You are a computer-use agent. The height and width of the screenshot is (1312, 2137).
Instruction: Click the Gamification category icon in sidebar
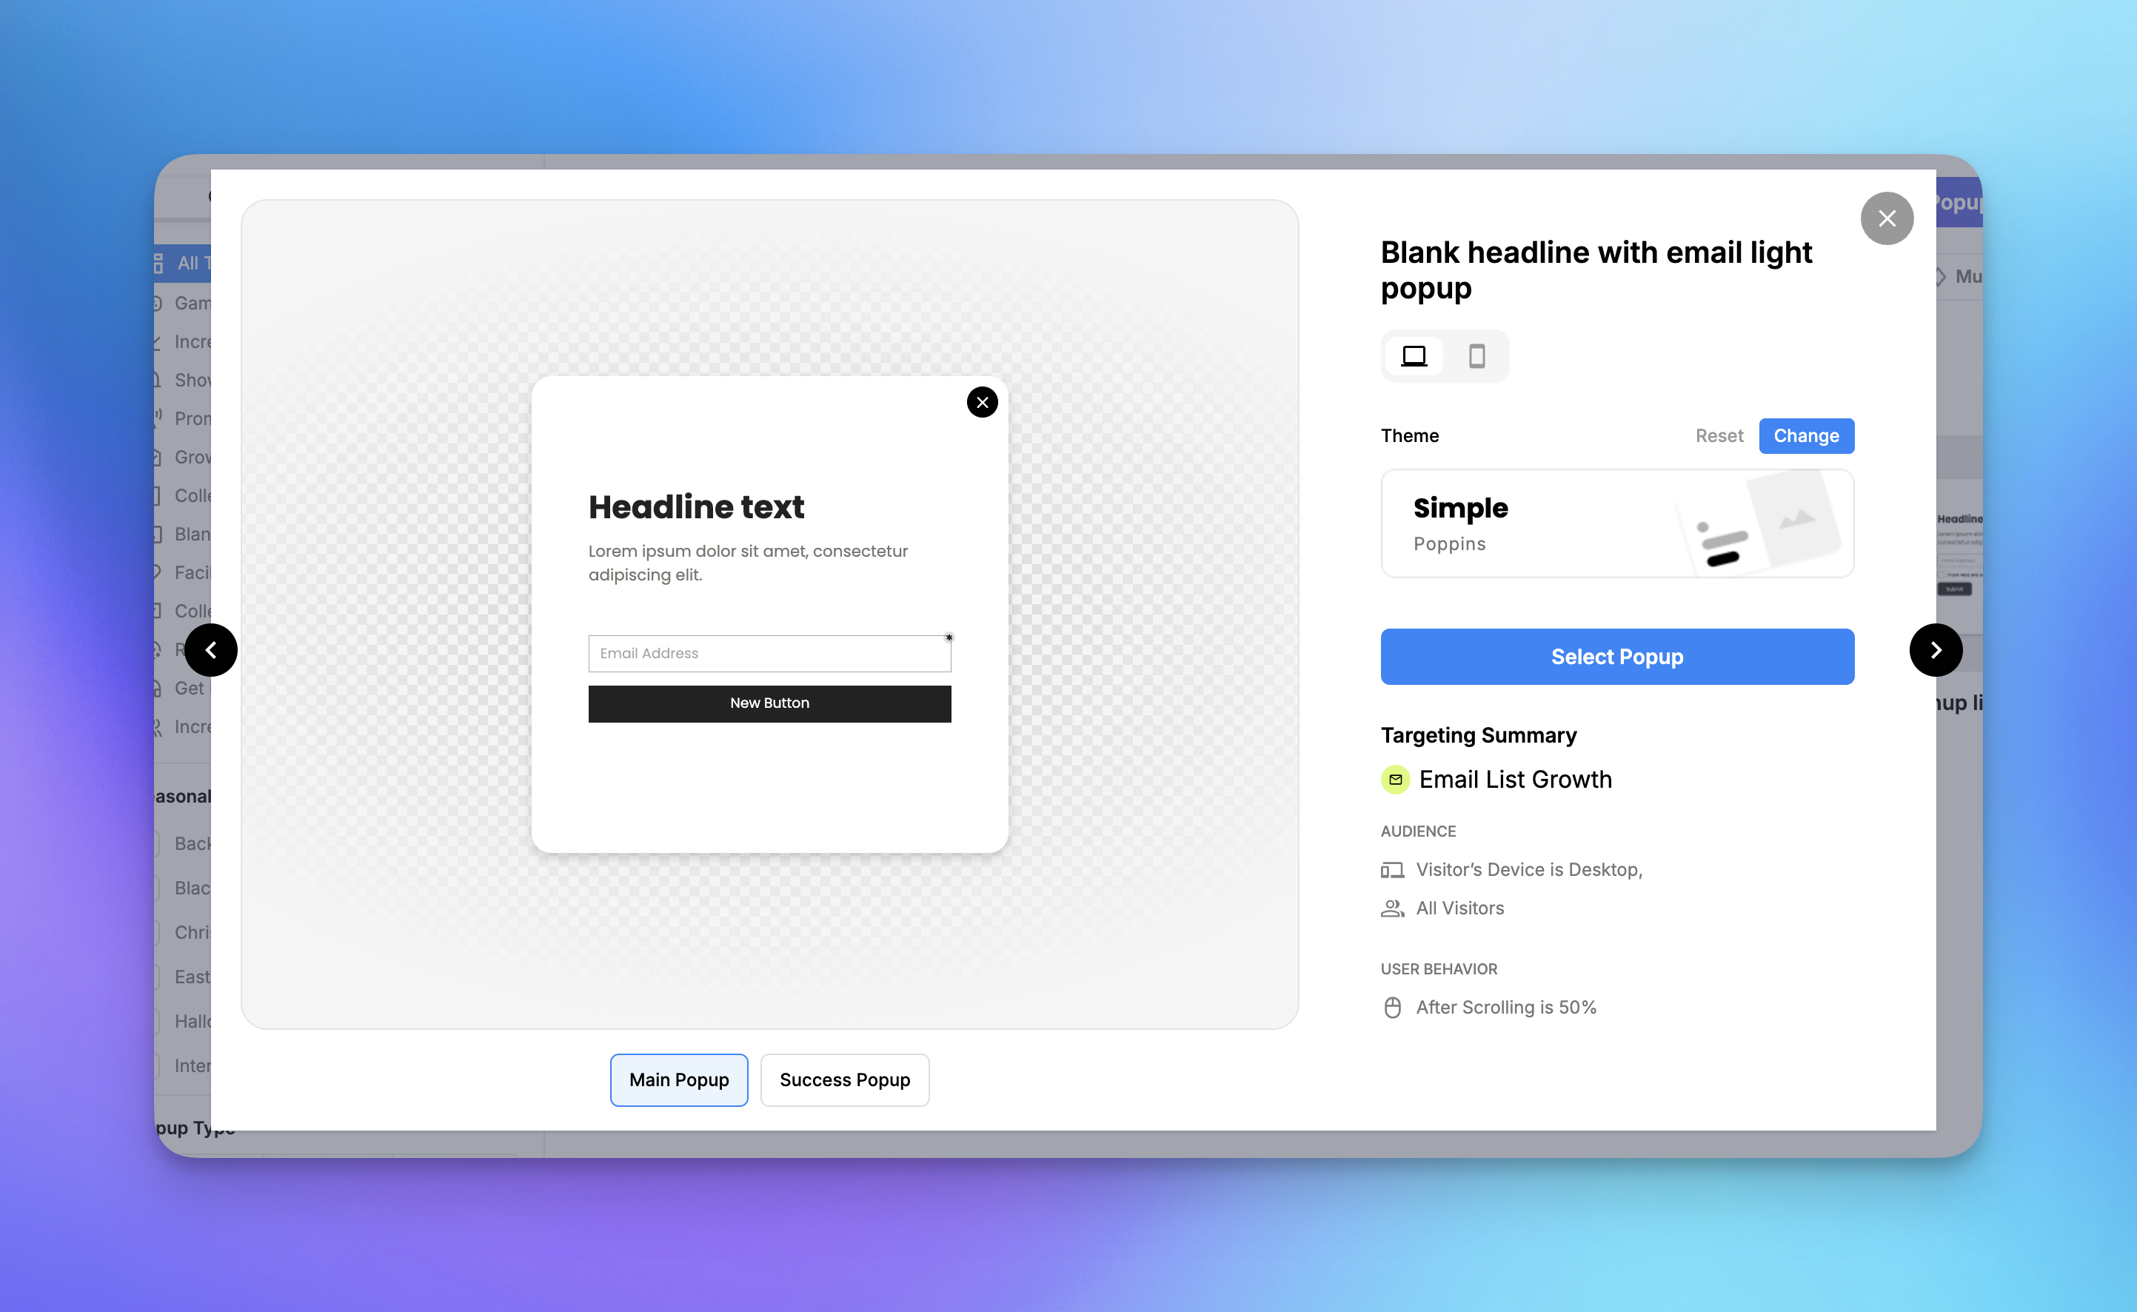(156, 303)
